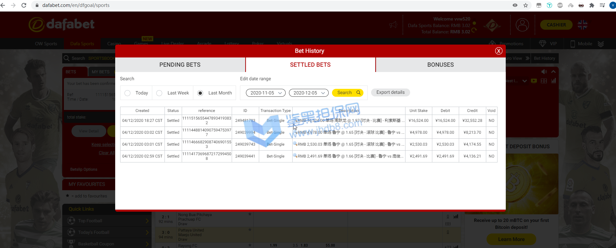Switch to the Bonuses tab
The height and width of the screenshot is (248, 616).
click(x=440, y=65)
